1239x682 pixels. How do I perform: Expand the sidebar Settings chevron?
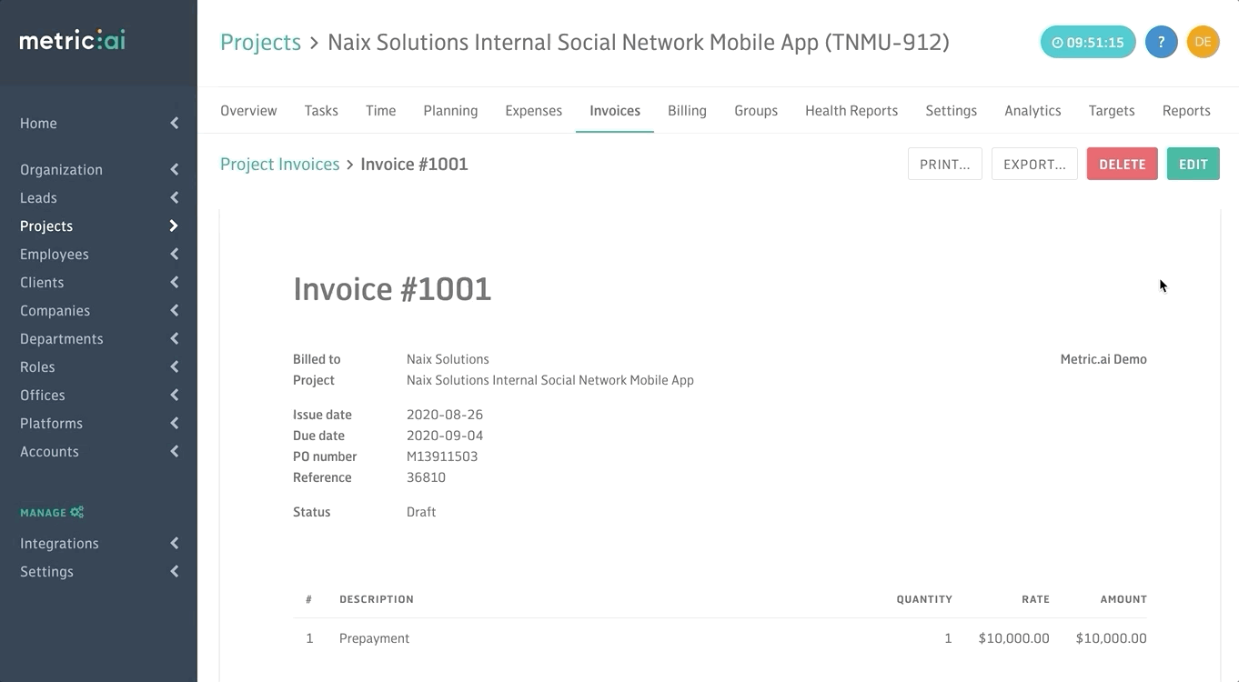point(174,571)
